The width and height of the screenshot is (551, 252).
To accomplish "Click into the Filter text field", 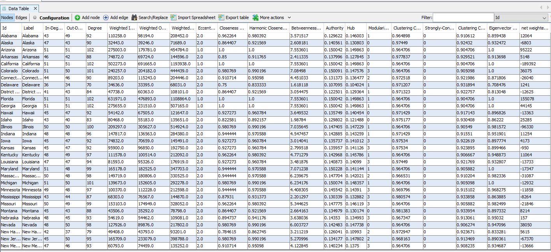I will 463,17.
